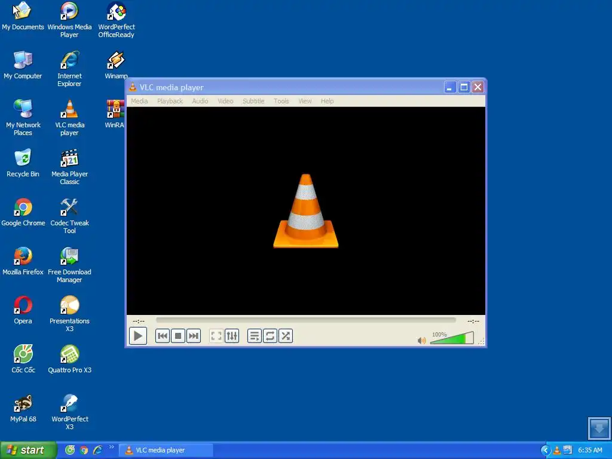The image size is (612, 459).
Task: Click the Next media button
Action: coord(194,336)
